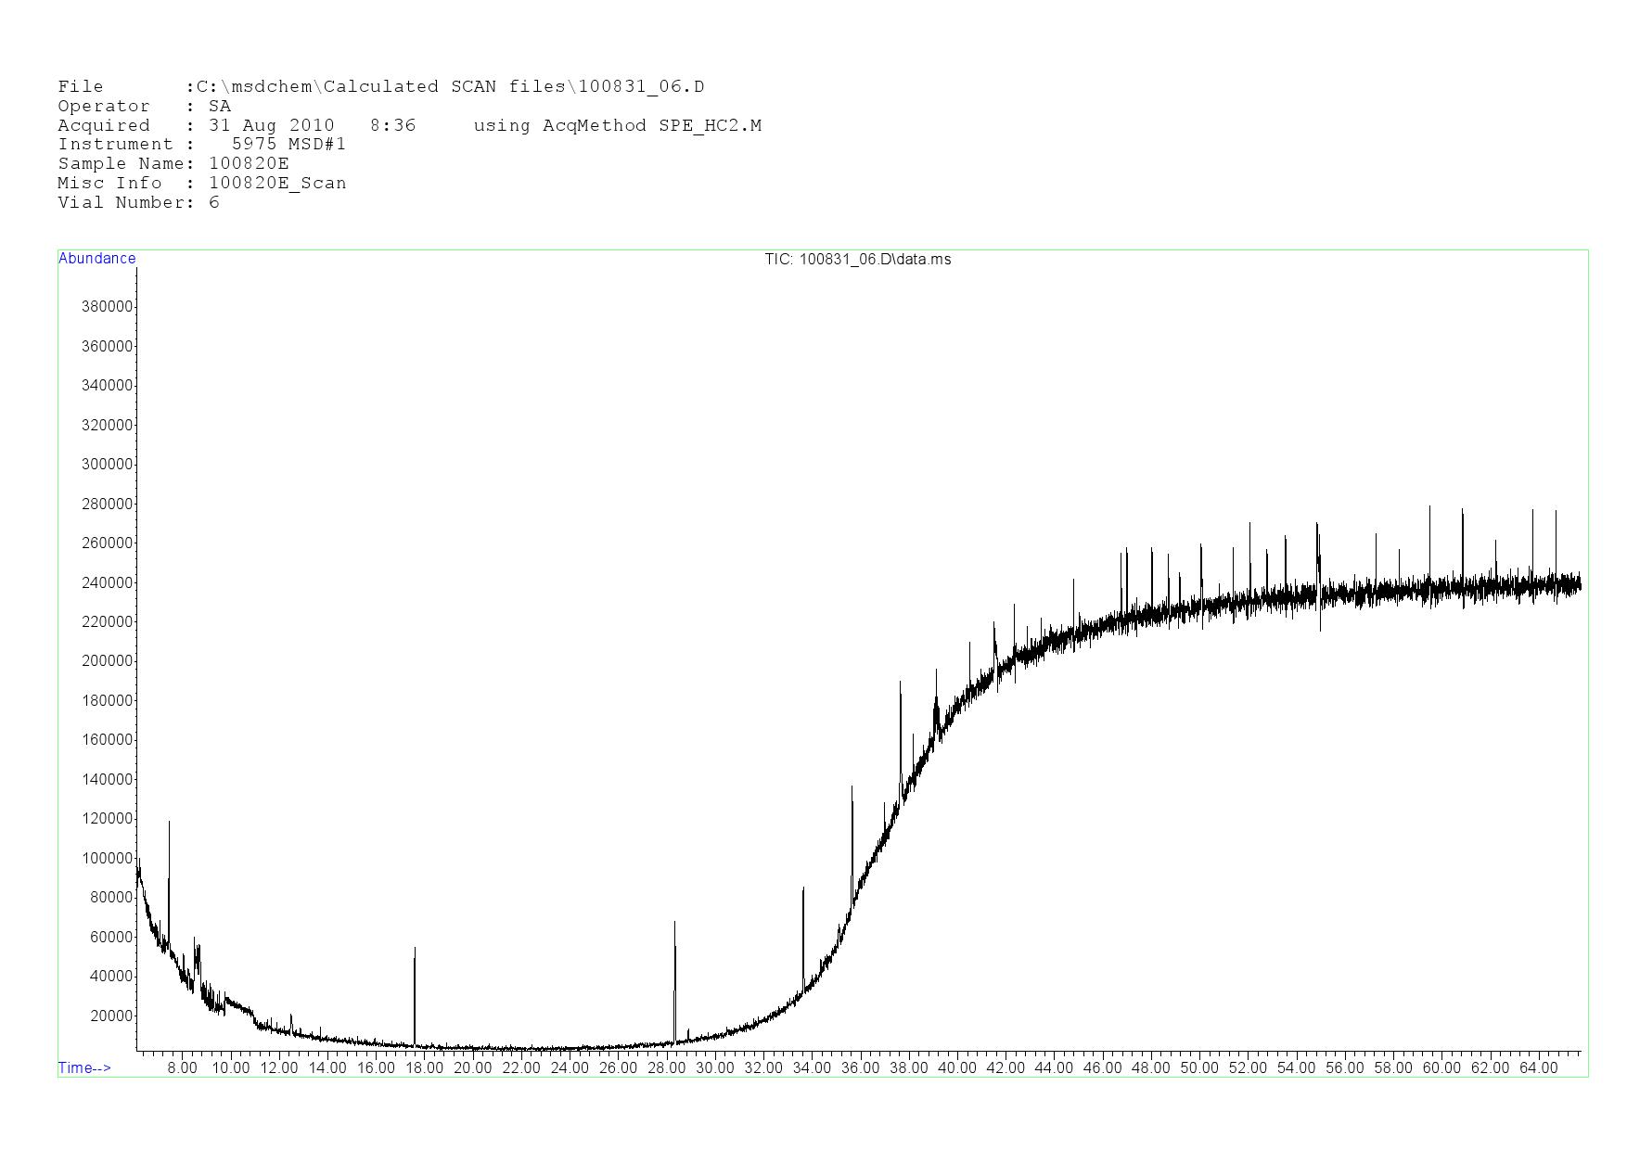Click the 64.00 time axis label
The height and width of the screenshot is (1150, 1627).
pyautogui.click(x=1538, y=1067)
